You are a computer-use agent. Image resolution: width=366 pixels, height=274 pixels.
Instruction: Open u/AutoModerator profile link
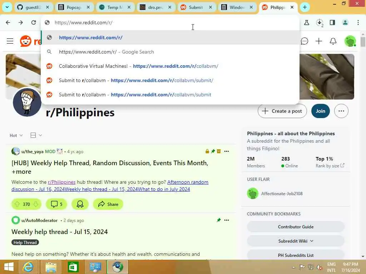39,220
